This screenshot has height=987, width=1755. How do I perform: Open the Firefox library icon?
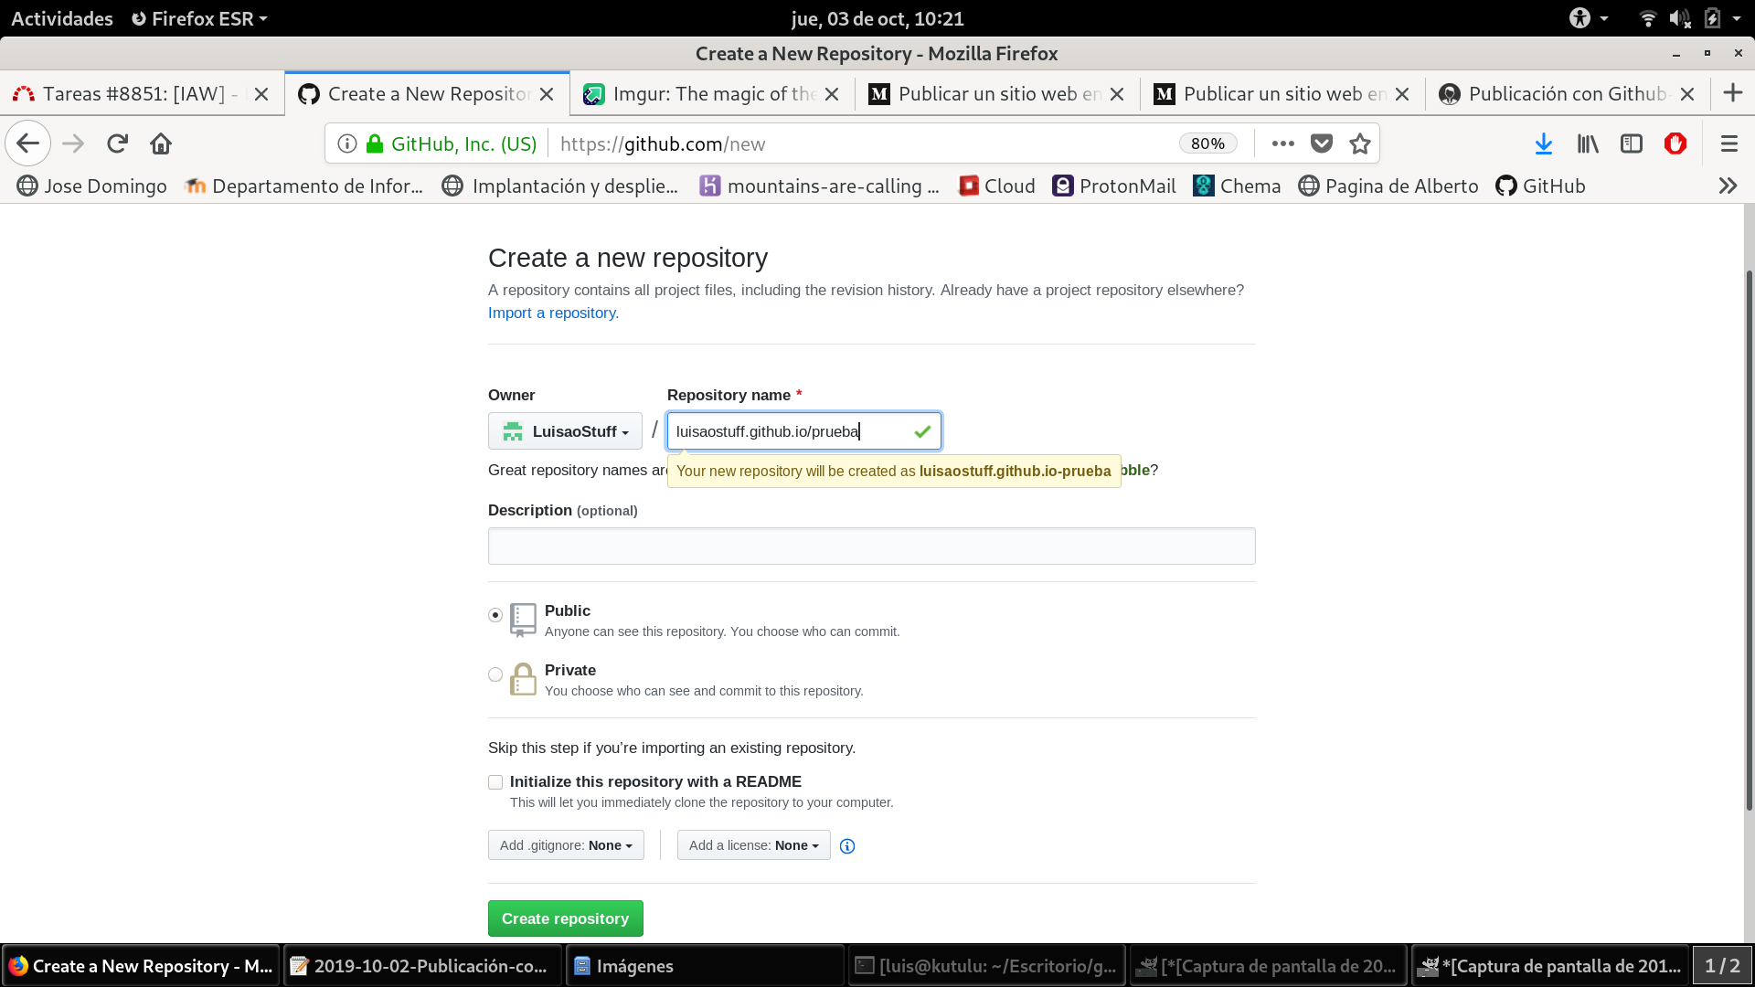point(1588,143)
